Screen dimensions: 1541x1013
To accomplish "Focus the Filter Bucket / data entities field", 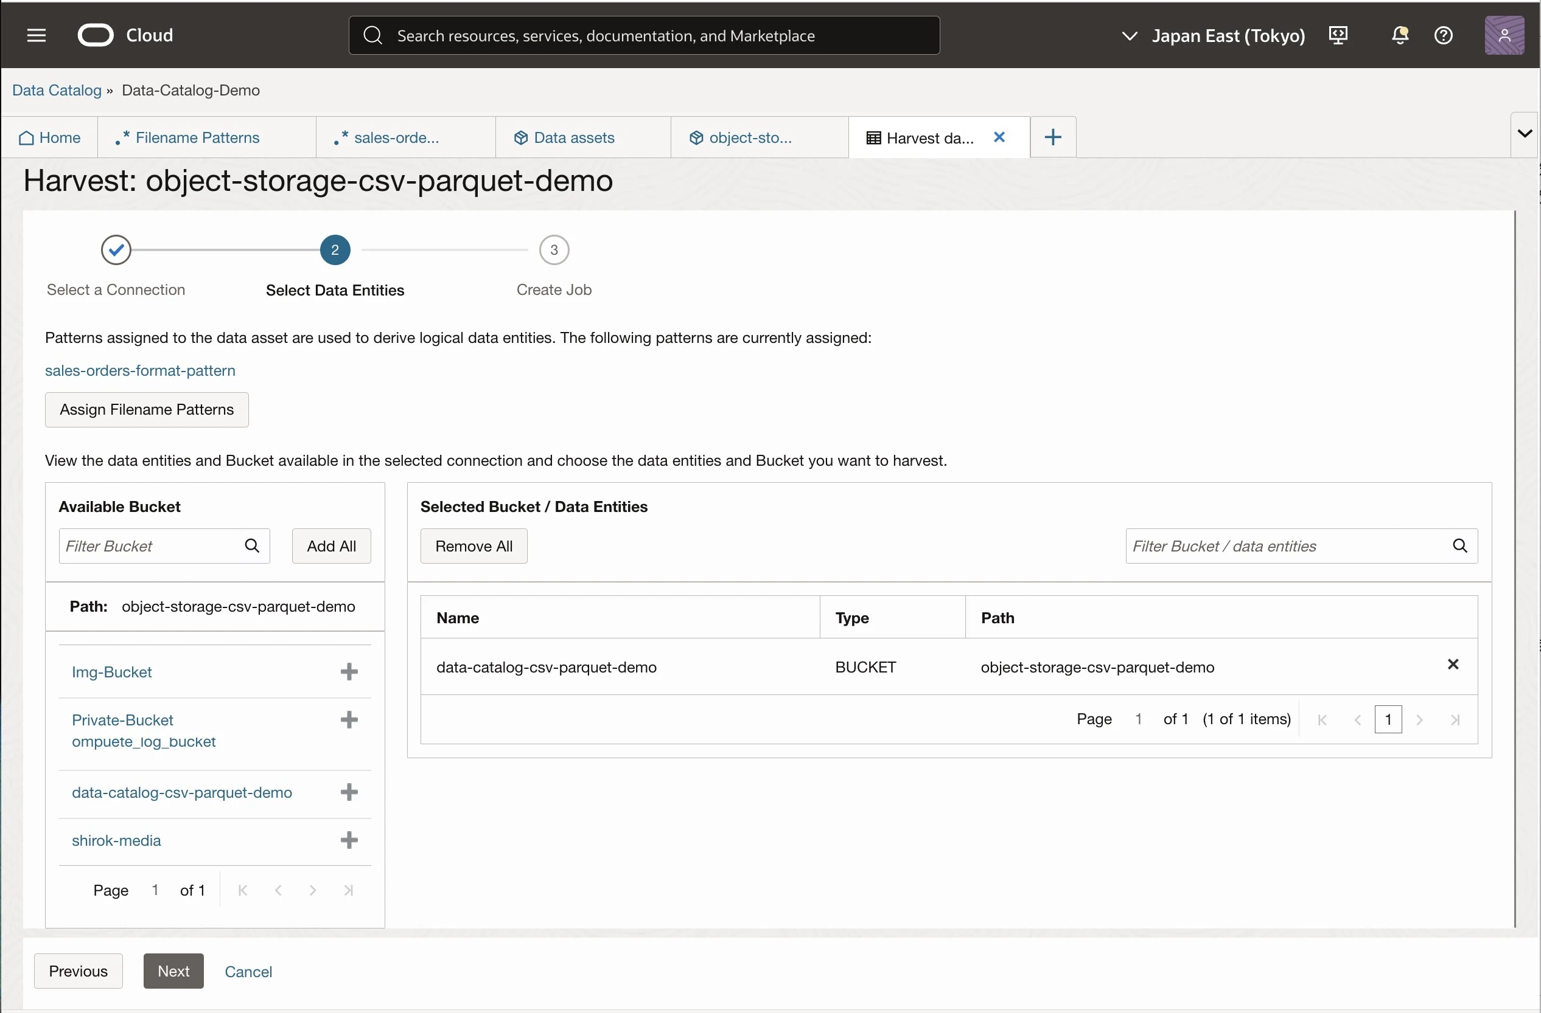I will 1301,546.
